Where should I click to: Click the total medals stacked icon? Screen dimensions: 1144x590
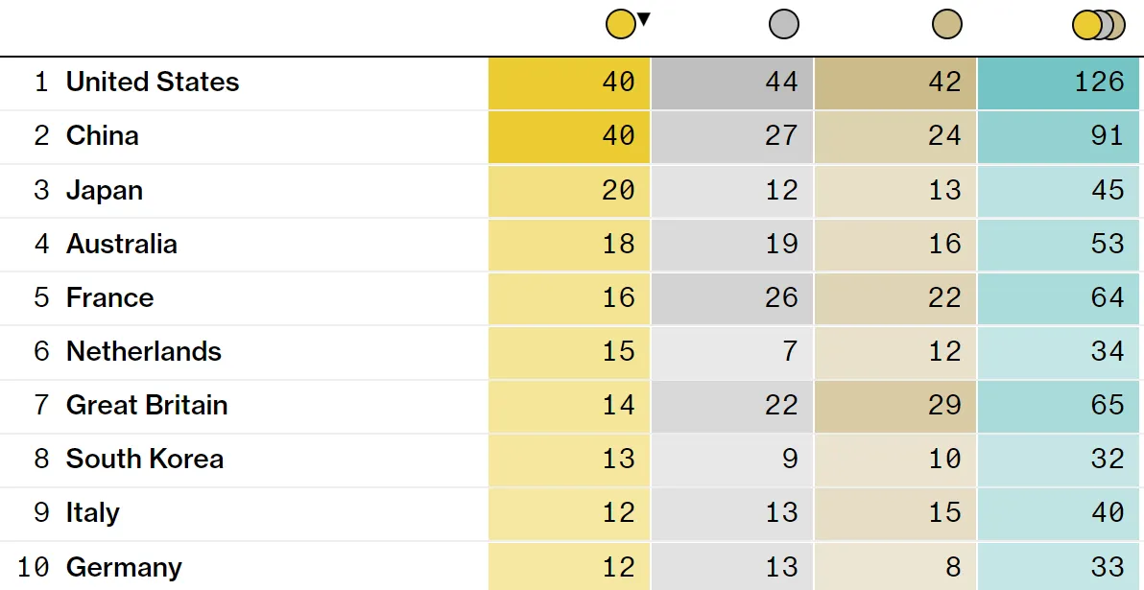point(1098,24)
